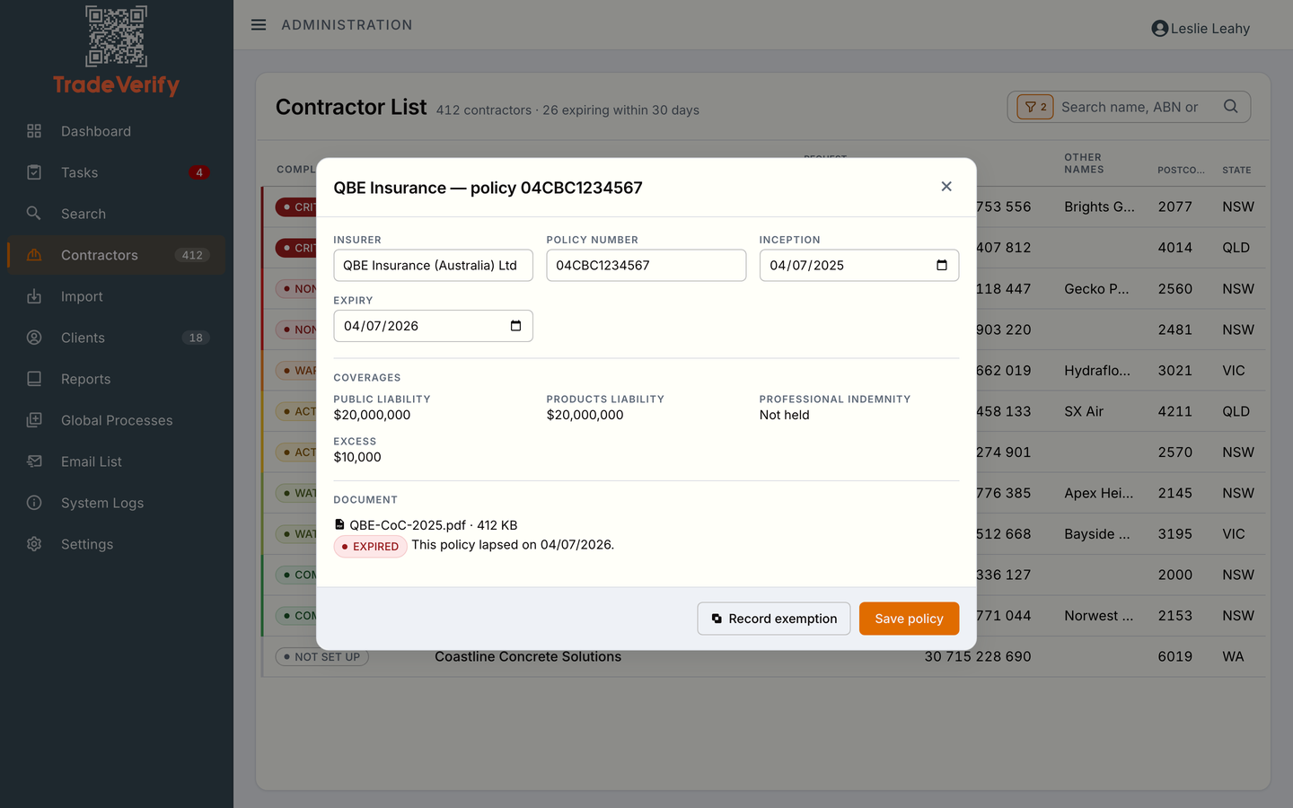
Task: Open the Dashboard menu item
Action: click(117, 131)
